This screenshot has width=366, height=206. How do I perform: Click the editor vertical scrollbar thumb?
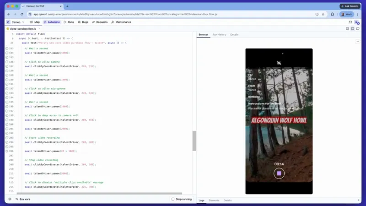click(x=194, y=141)
